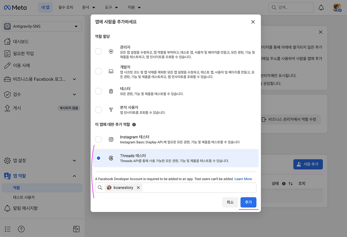The image size is (347, 237).
Task: Expand the 앱 설정 section chevron
Action: (75, 161)
